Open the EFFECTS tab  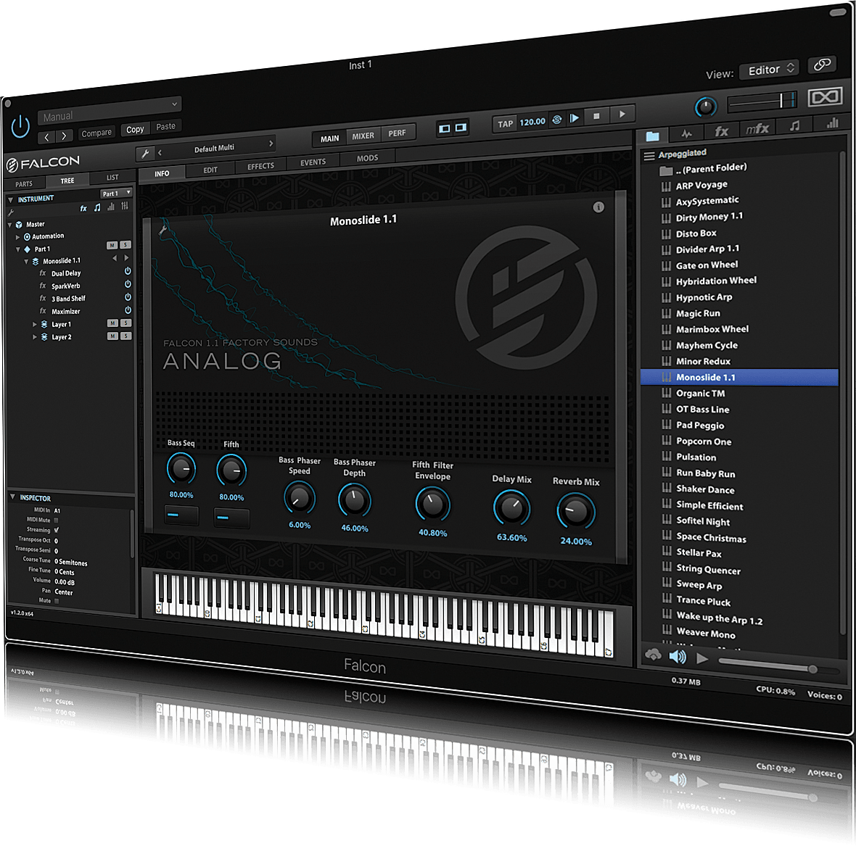tap(260, 166)
